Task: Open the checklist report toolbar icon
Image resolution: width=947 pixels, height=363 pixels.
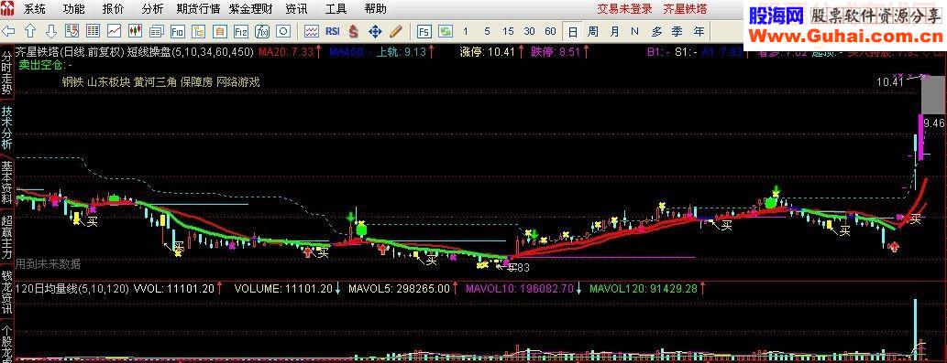Action: tap(72, 31)
